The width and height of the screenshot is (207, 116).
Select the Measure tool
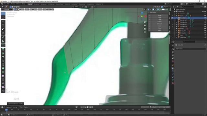click(x=3, y=41)
